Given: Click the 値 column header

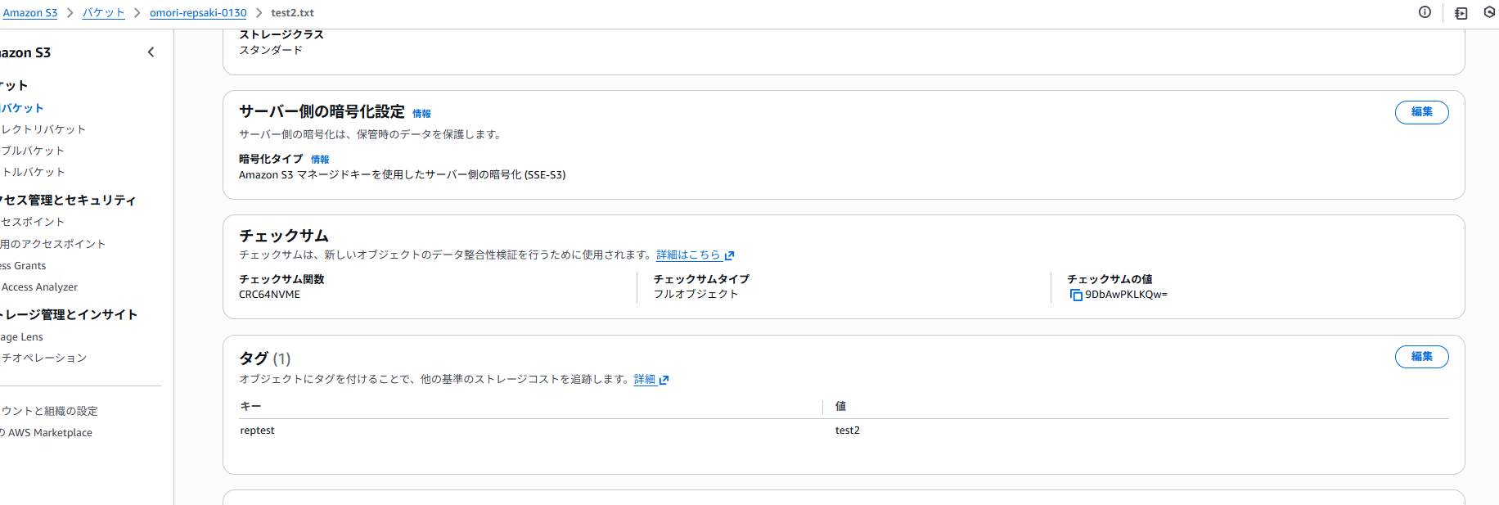Looking at the screenshot, I should pyautogui.click(x=840, y=406).
